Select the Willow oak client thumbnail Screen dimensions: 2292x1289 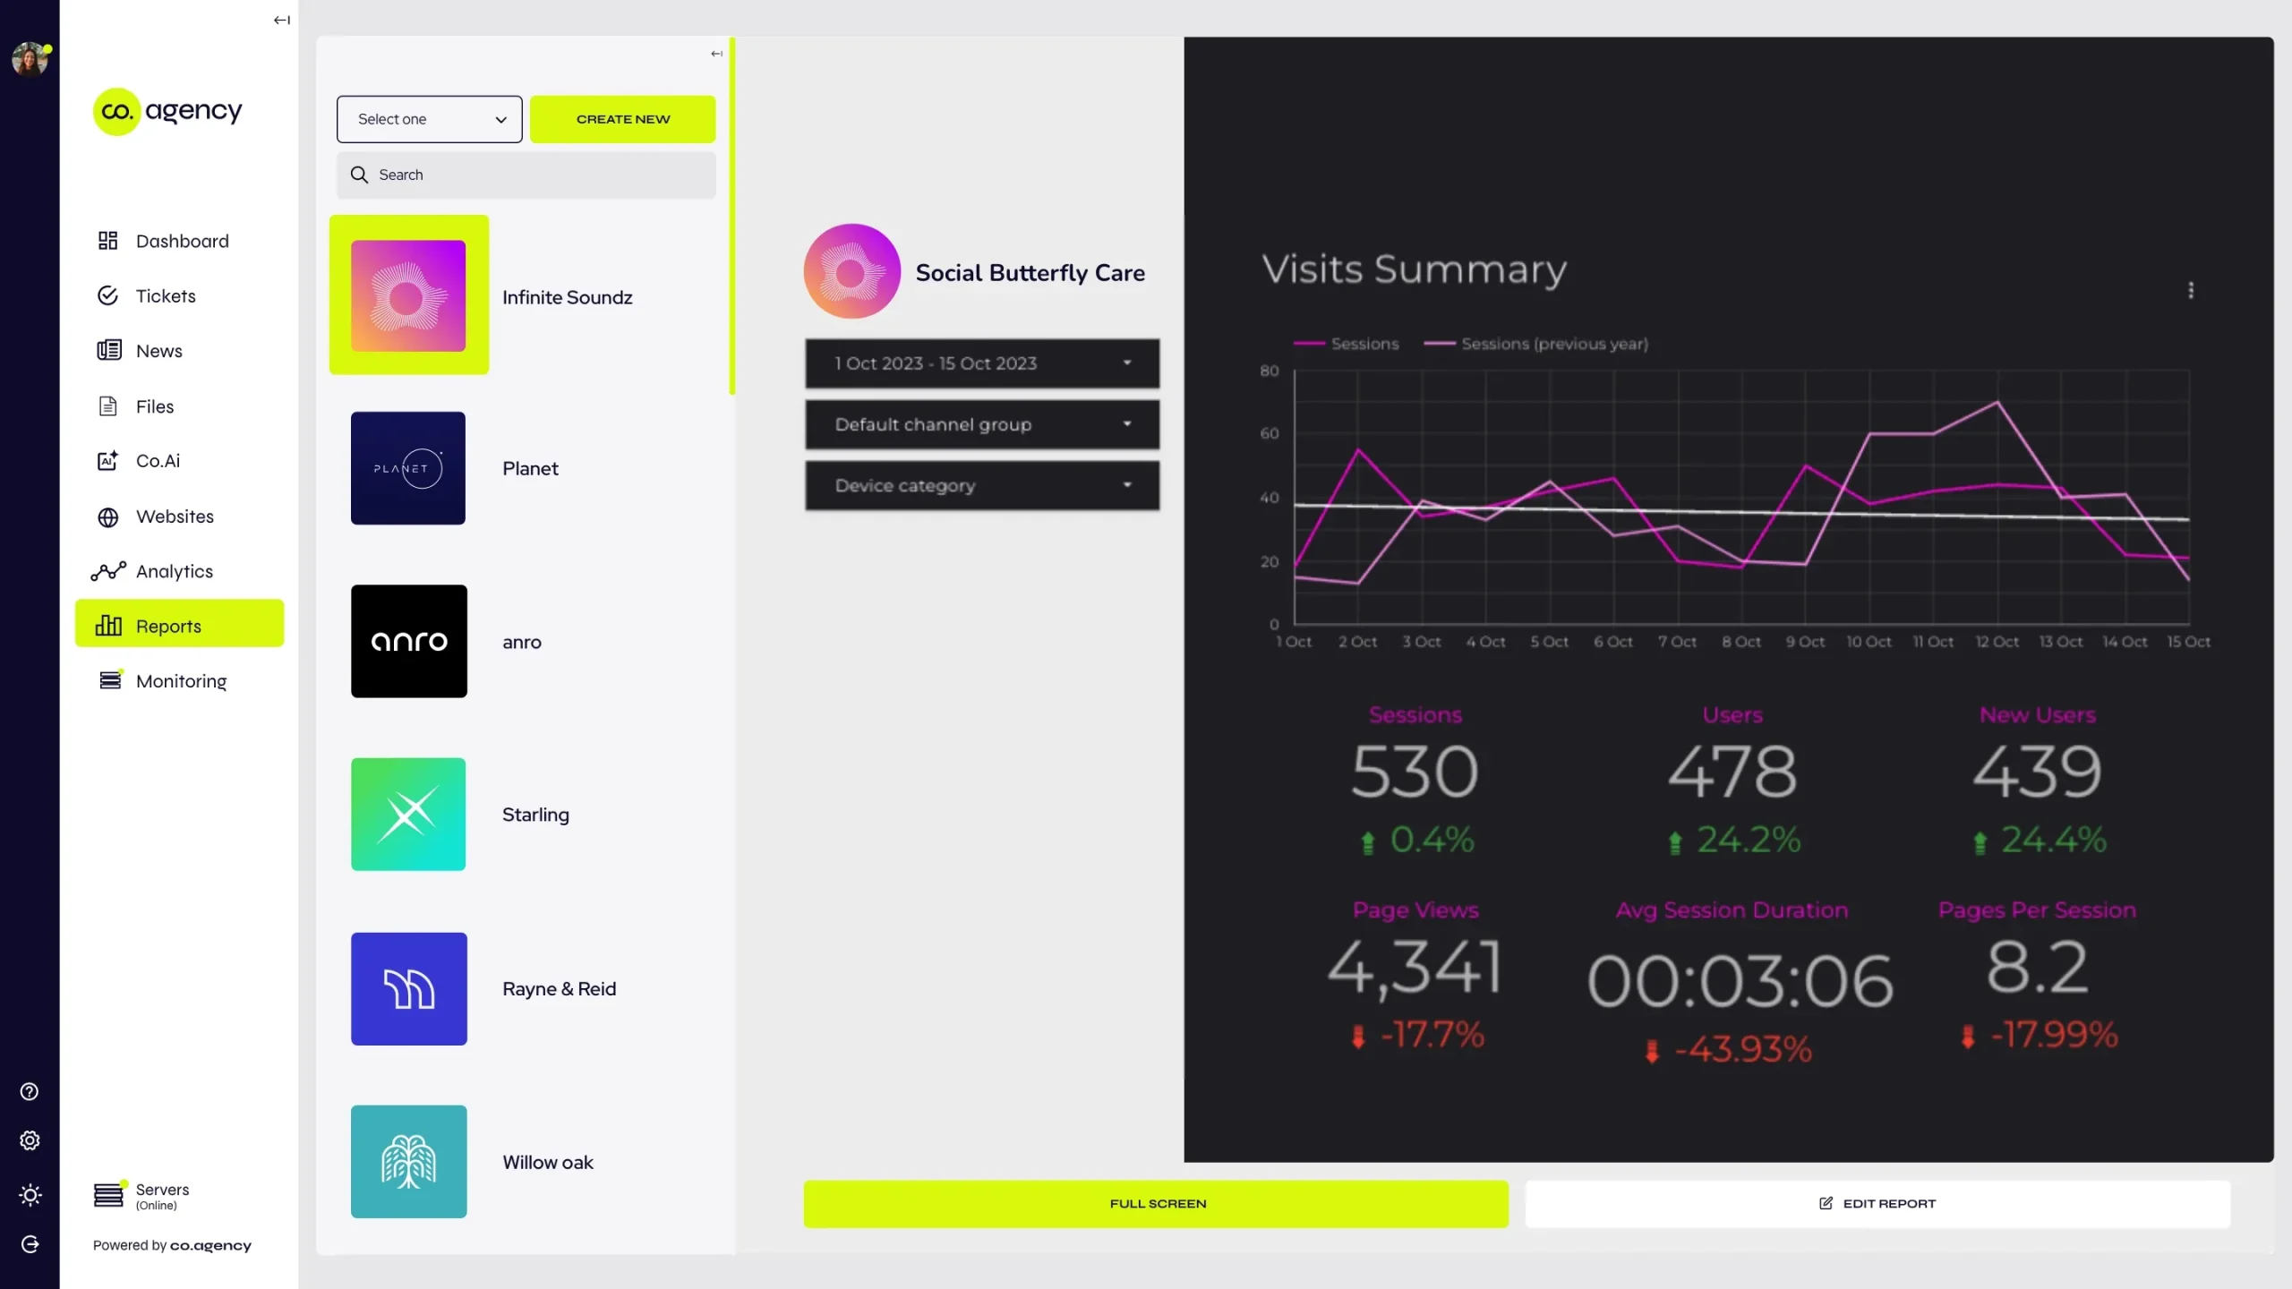(x=408, y=1161)
